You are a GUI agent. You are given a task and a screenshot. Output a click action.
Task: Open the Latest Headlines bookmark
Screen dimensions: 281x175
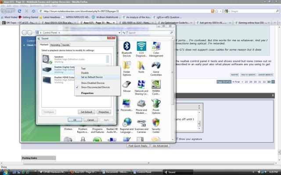[50, 17]
